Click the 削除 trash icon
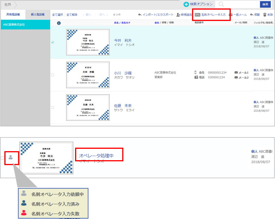 265,15
